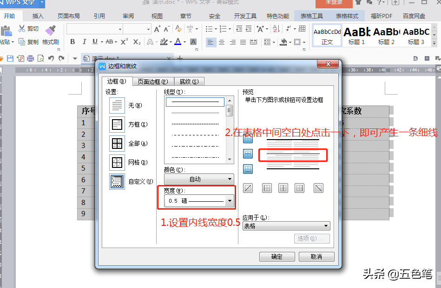Click the decrease indent icon

point(239,29)
